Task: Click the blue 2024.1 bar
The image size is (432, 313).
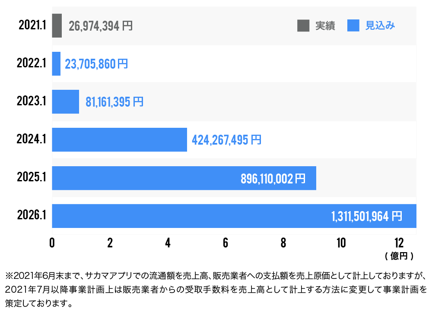Action: point(120,139)
